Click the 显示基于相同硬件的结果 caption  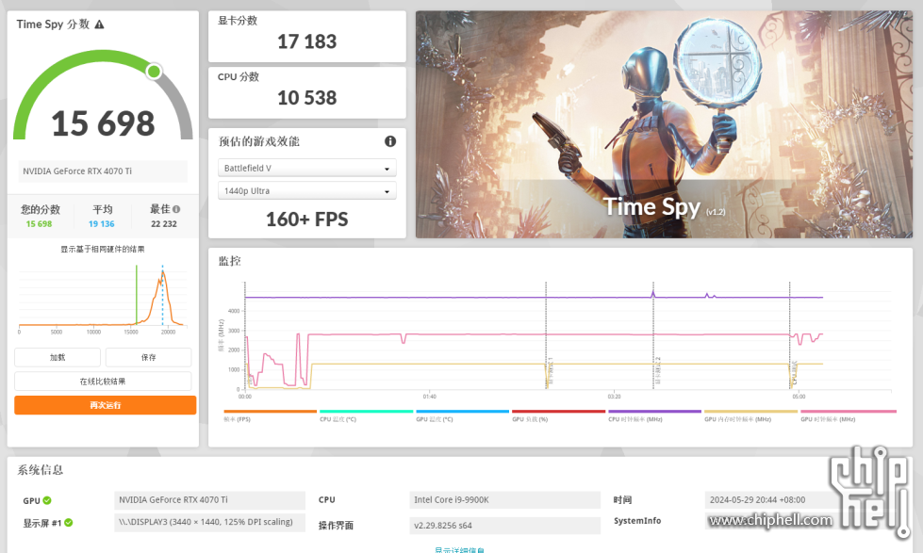(x=103, y=250)
